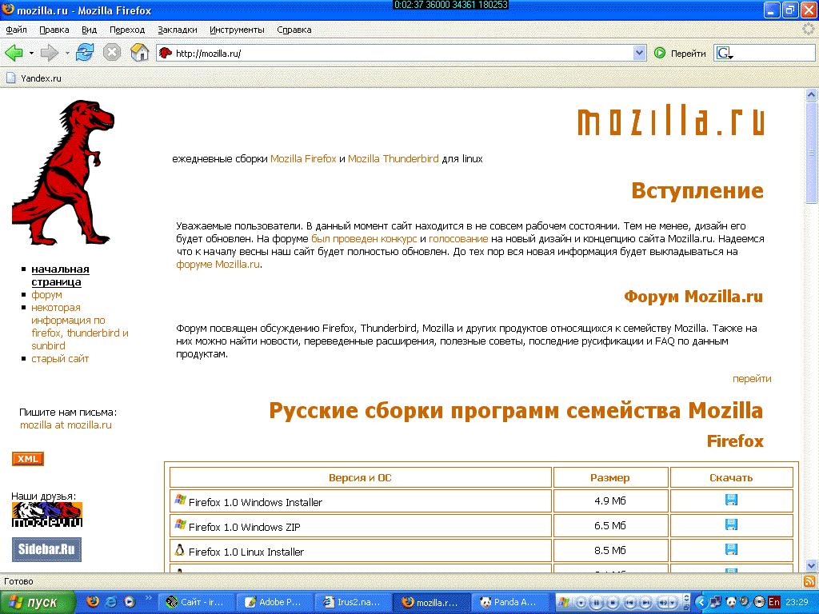Click the '4.9 Мб' size cell
819x614 pixels.
point(610,500)
